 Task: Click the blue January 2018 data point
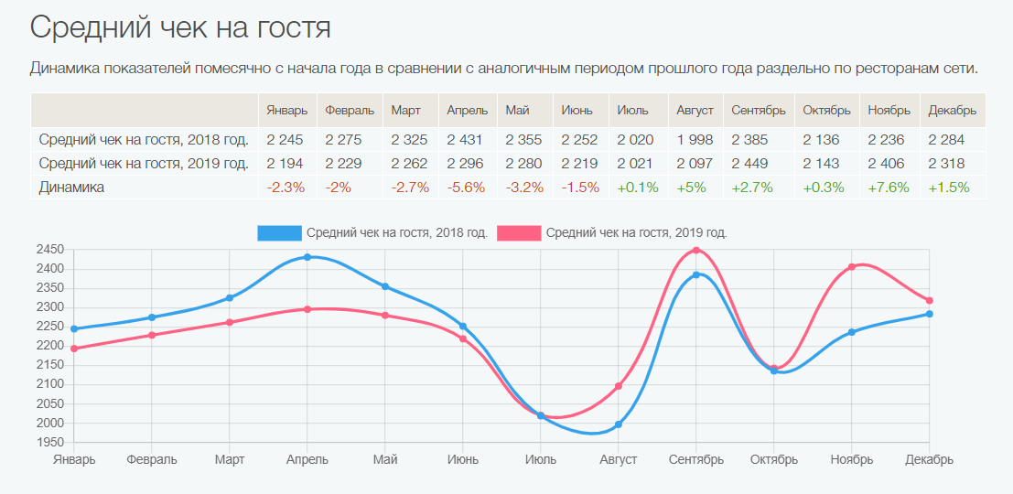coord(74,329)
